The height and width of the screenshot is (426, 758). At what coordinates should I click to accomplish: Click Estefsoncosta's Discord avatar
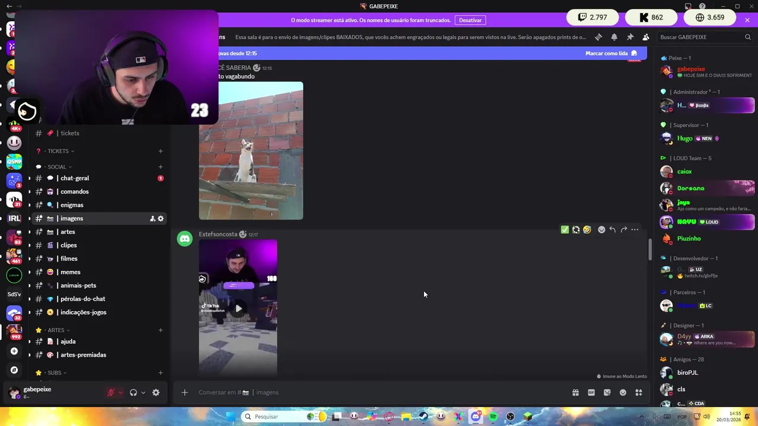click(x=185, y=238)
